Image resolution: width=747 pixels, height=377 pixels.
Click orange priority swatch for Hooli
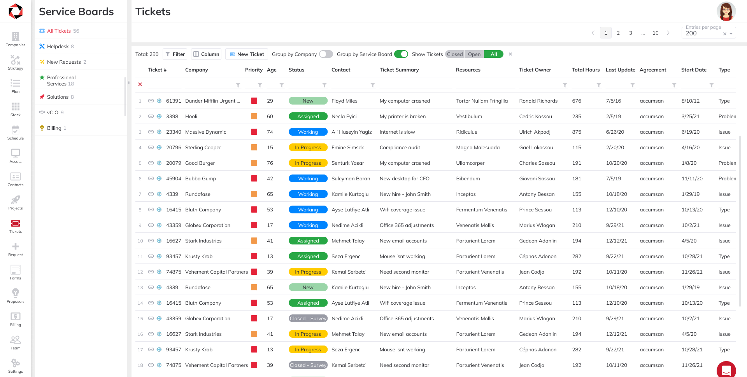[x=254, y=116]
